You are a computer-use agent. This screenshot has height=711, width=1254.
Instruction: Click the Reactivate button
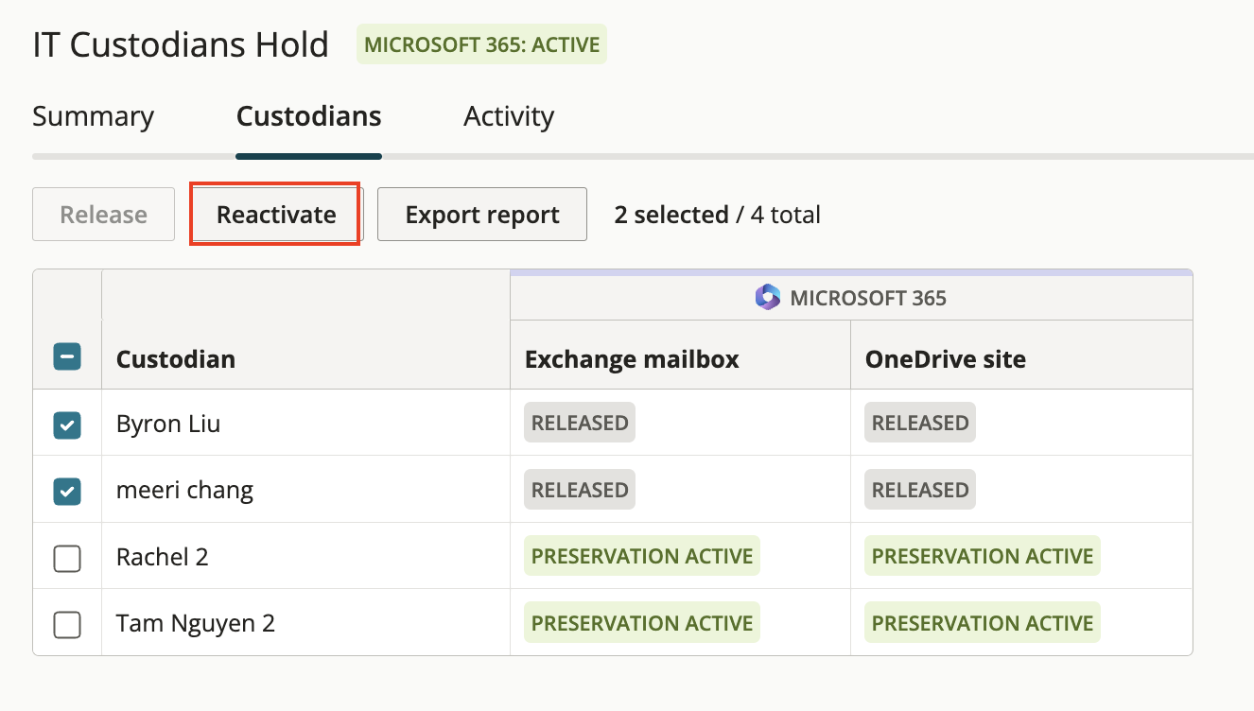(276, 215)
